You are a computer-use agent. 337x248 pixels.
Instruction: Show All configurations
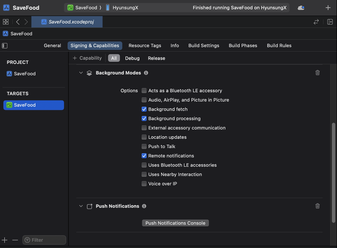coord(114,58)
